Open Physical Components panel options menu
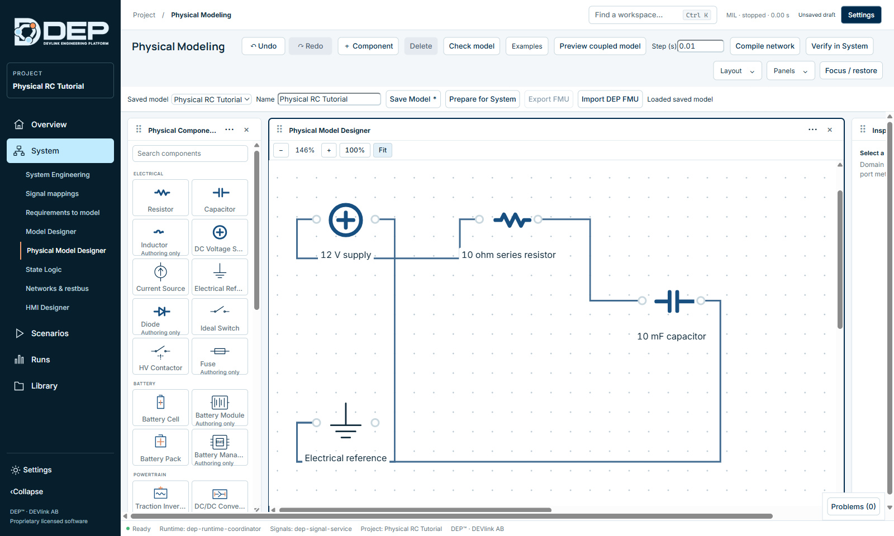This screenshot has width=894, height=536. coord(229,130)
